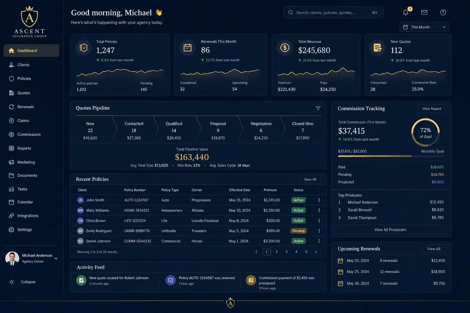Image resolution: width=470 pixels, height=313 pixels.
Task: Go to results page 3
Action: [x=286, y=252]
